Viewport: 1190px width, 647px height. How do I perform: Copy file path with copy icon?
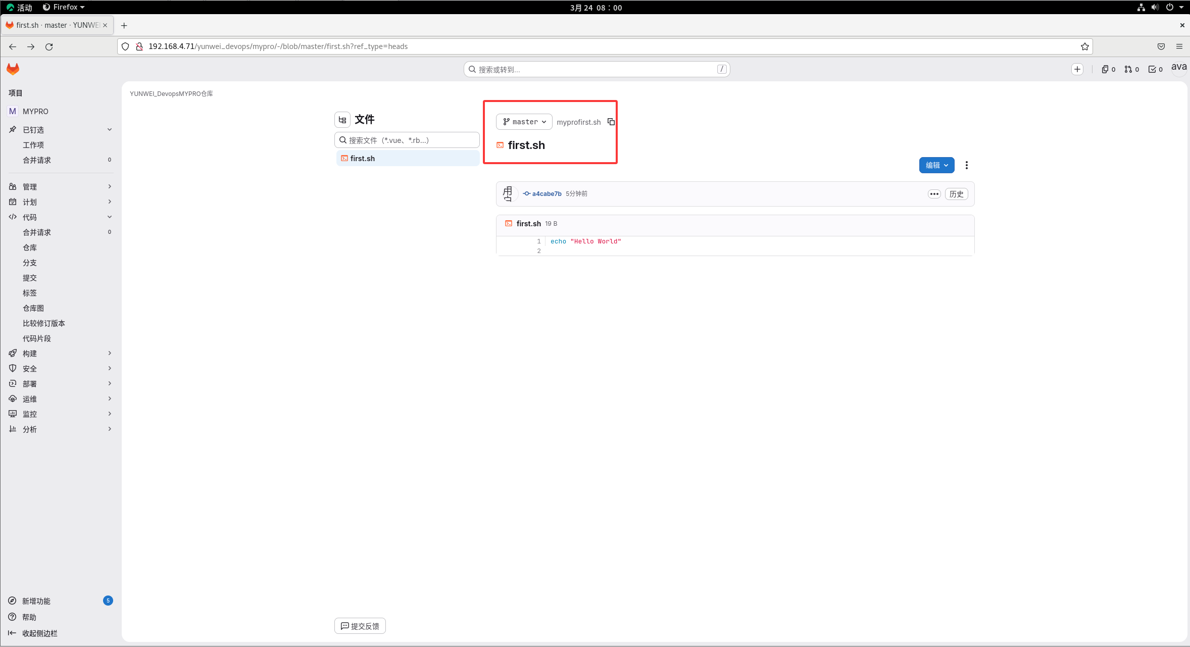[x=611, y=122]
